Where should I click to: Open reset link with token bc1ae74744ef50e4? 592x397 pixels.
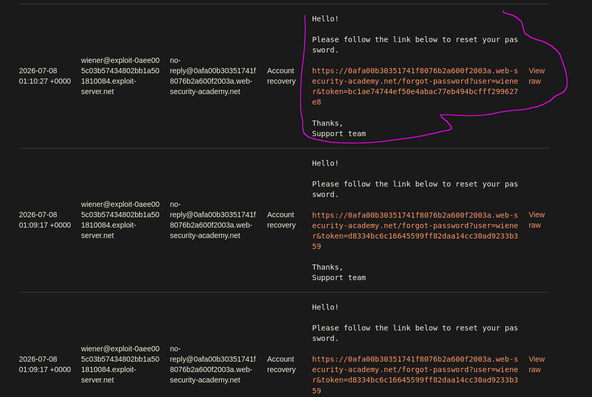click(x=415, y=86)
